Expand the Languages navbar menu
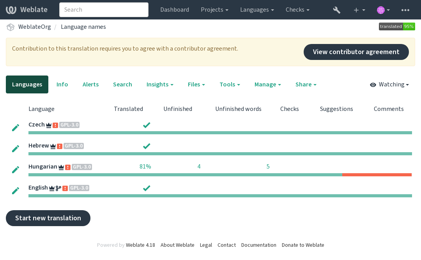Viewport: 421px width, 260px height. point(257,10)
